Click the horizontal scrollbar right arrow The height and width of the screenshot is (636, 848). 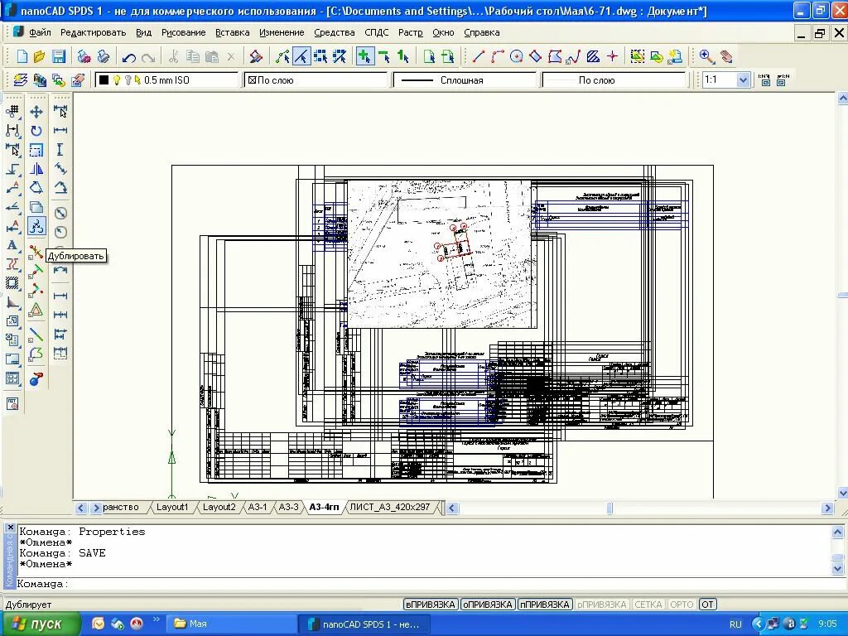[827, 508]
